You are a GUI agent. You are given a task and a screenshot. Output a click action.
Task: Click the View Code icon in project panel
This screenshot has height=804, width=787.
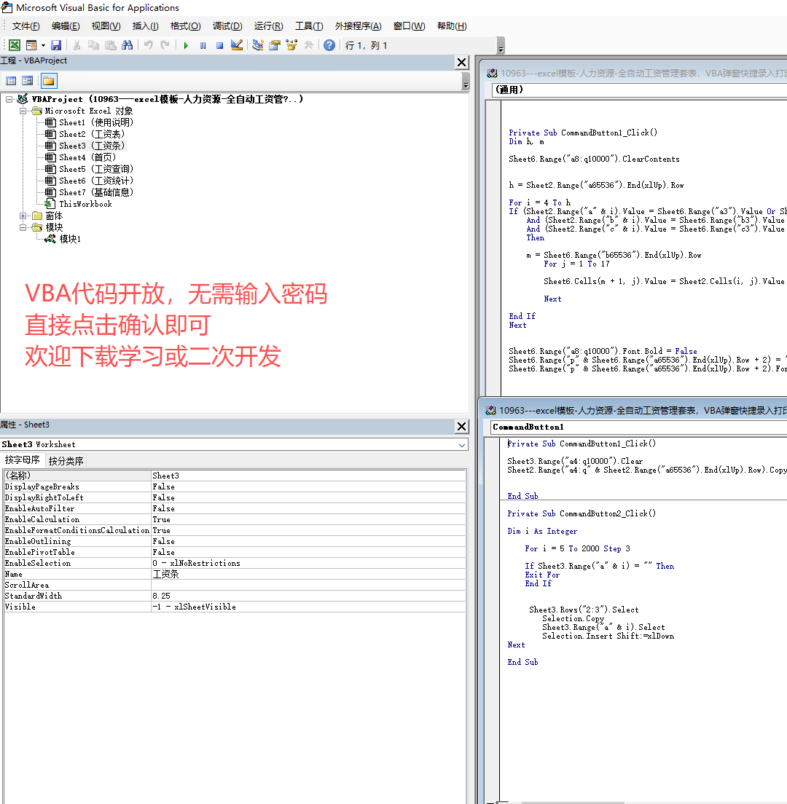[x=11, y=81]
